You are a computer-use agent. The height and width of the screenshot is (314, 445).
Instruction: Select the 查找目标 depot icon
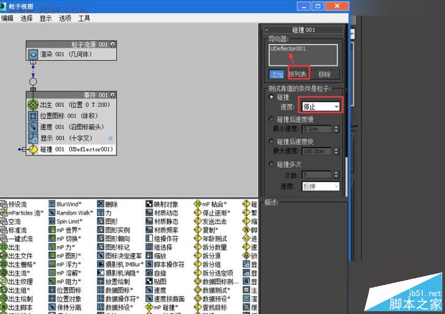click(197, 307)
